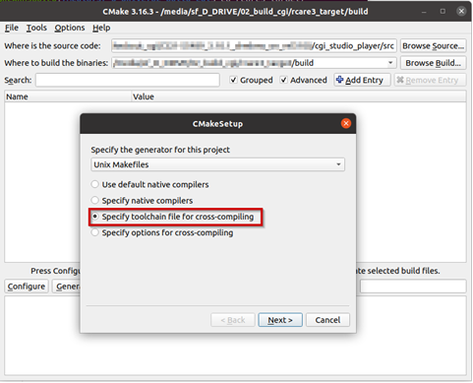This screenshot has width=473, height=383.
Task: Click the blue plus Add Entry icon
Action: pos(339,80)
